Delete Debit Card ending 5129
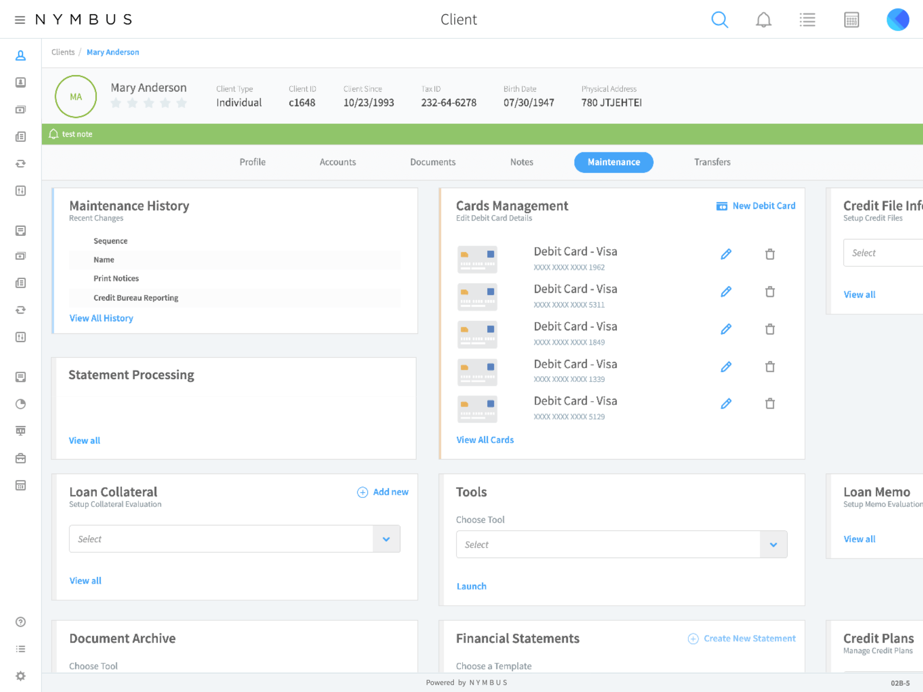The width and height of the screenshot is (923, 692). point(770,403)
